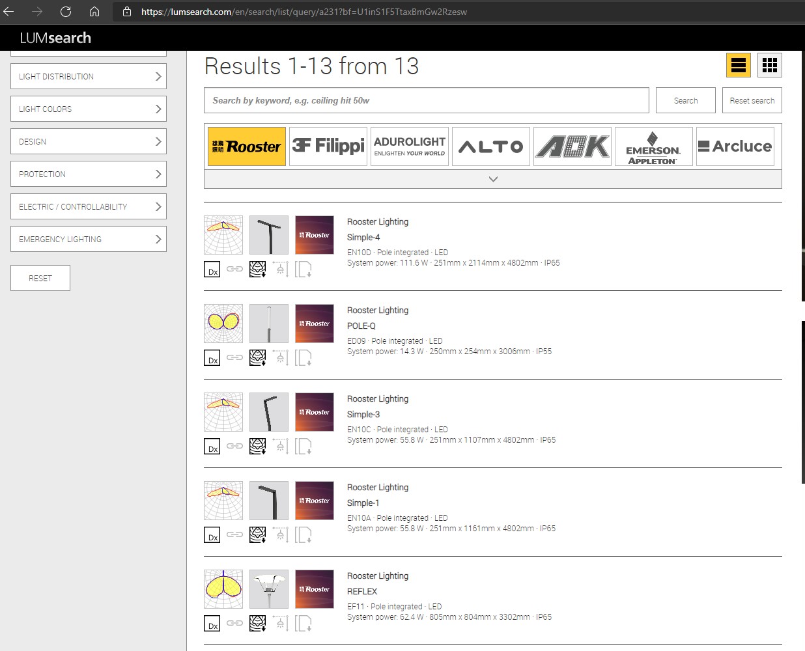Open the POLE-Q product link

pyautogui.click(x=361, y=326)
